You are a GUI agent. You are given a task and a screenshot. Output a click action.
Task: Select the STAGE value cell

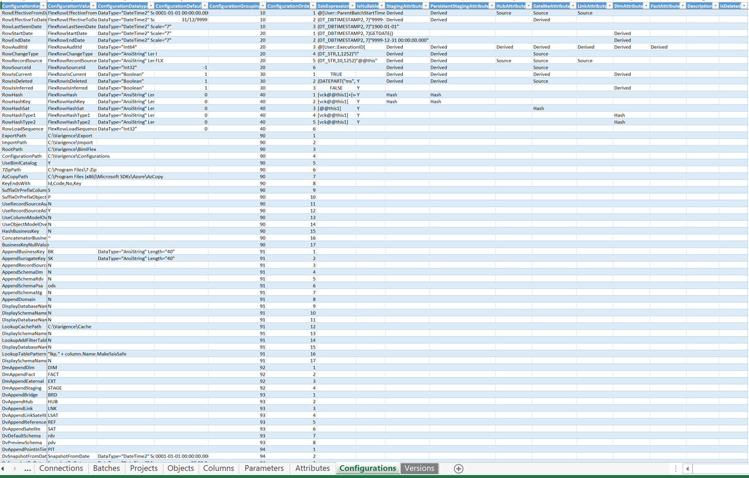(71, 388)
